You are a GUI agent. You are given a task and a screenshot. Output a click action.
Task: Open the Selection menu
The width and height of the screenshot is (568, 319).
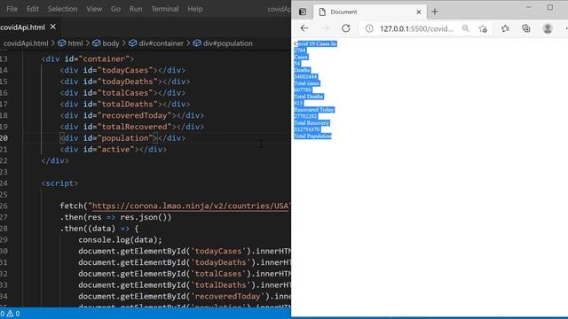[62, 9]
